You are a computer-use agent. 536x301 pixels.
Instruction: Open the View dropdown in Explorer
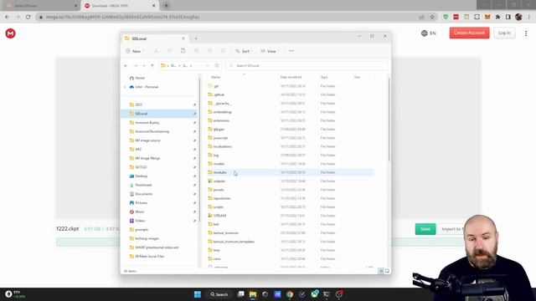[270, 51]
